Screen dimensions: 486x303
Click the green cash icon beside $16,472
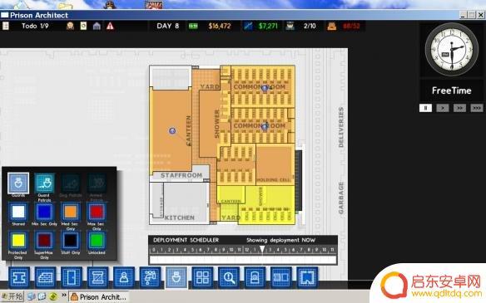click(x=193, y=26)
